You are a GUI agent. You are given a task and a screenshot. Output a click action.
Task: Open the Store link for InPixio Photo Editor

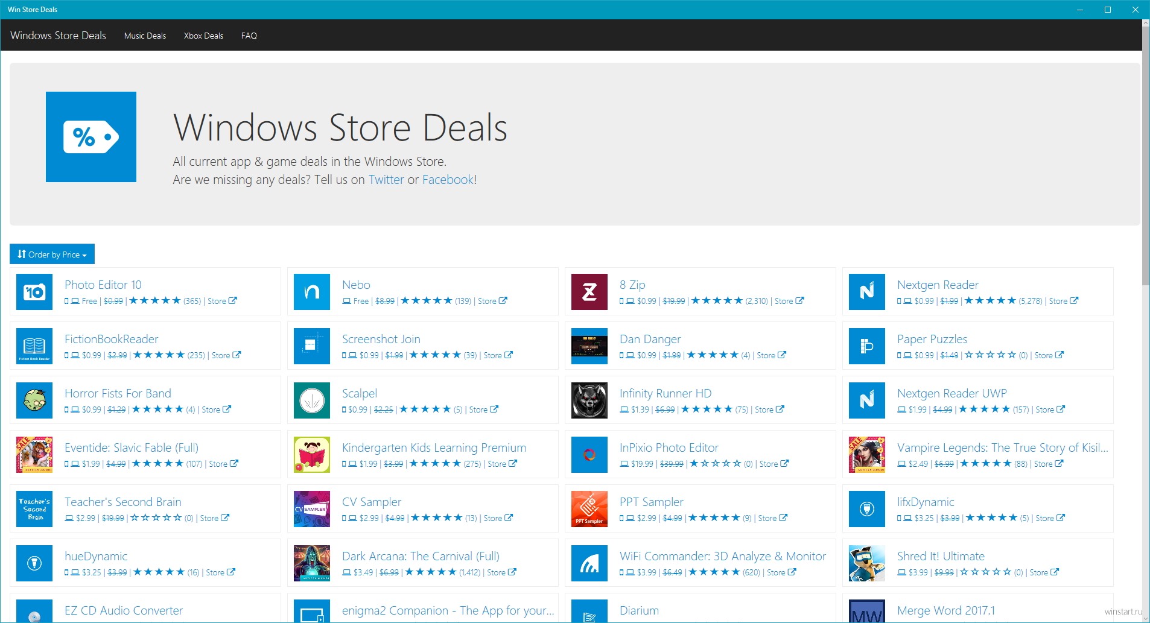coord(774,464)
